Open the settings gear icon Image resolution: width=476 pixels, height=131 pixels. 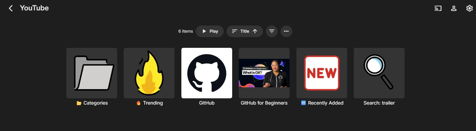point(469,8)
